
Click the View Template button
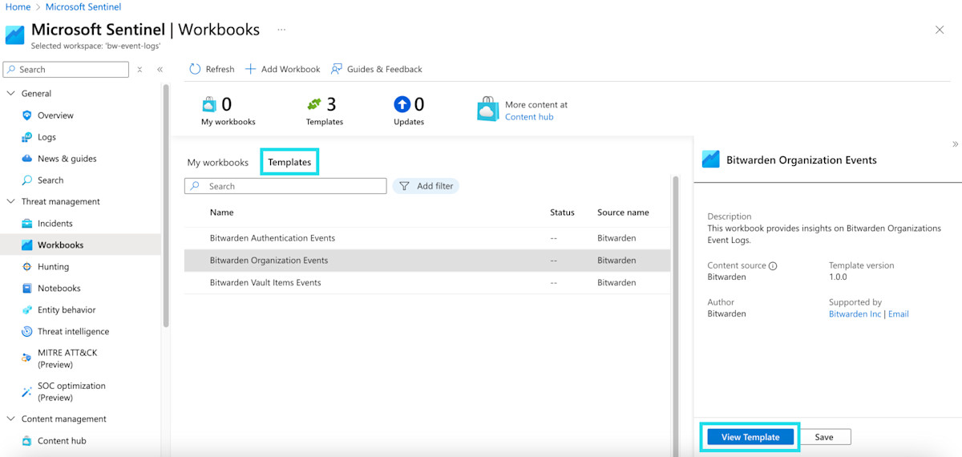coord(750,437)
